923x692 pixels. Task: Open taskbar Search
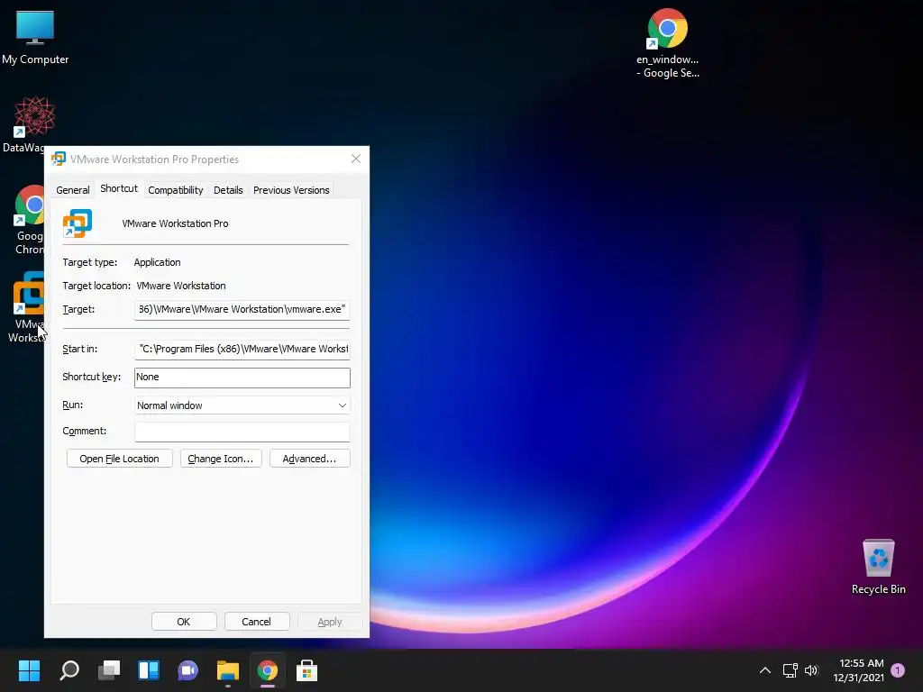(x=69, y=670)
